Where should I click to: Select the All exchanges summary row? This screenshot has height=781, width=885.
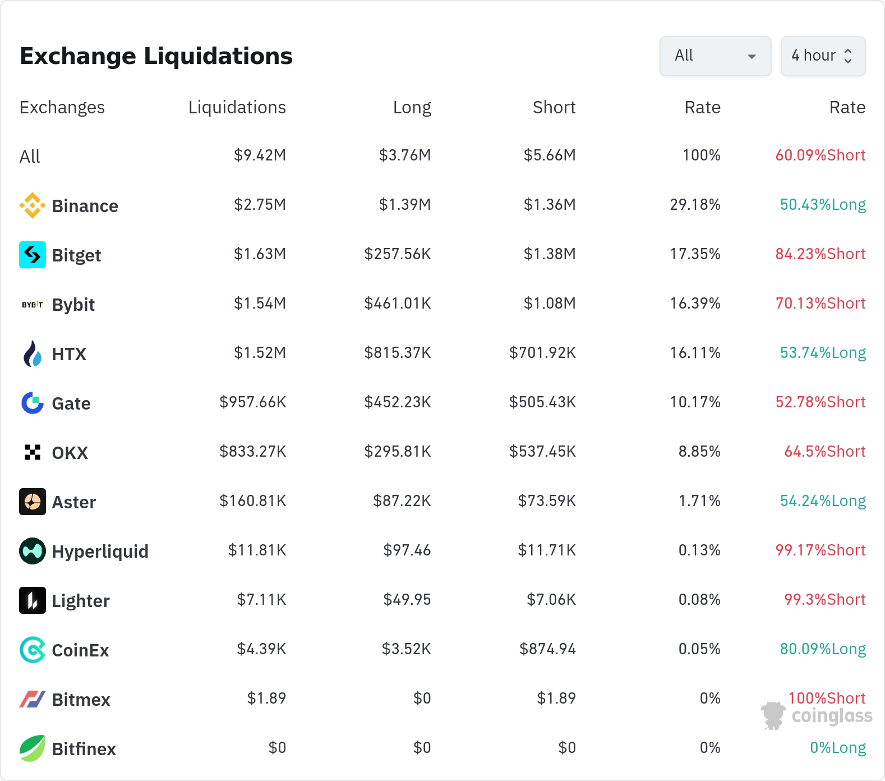[30, 157]
